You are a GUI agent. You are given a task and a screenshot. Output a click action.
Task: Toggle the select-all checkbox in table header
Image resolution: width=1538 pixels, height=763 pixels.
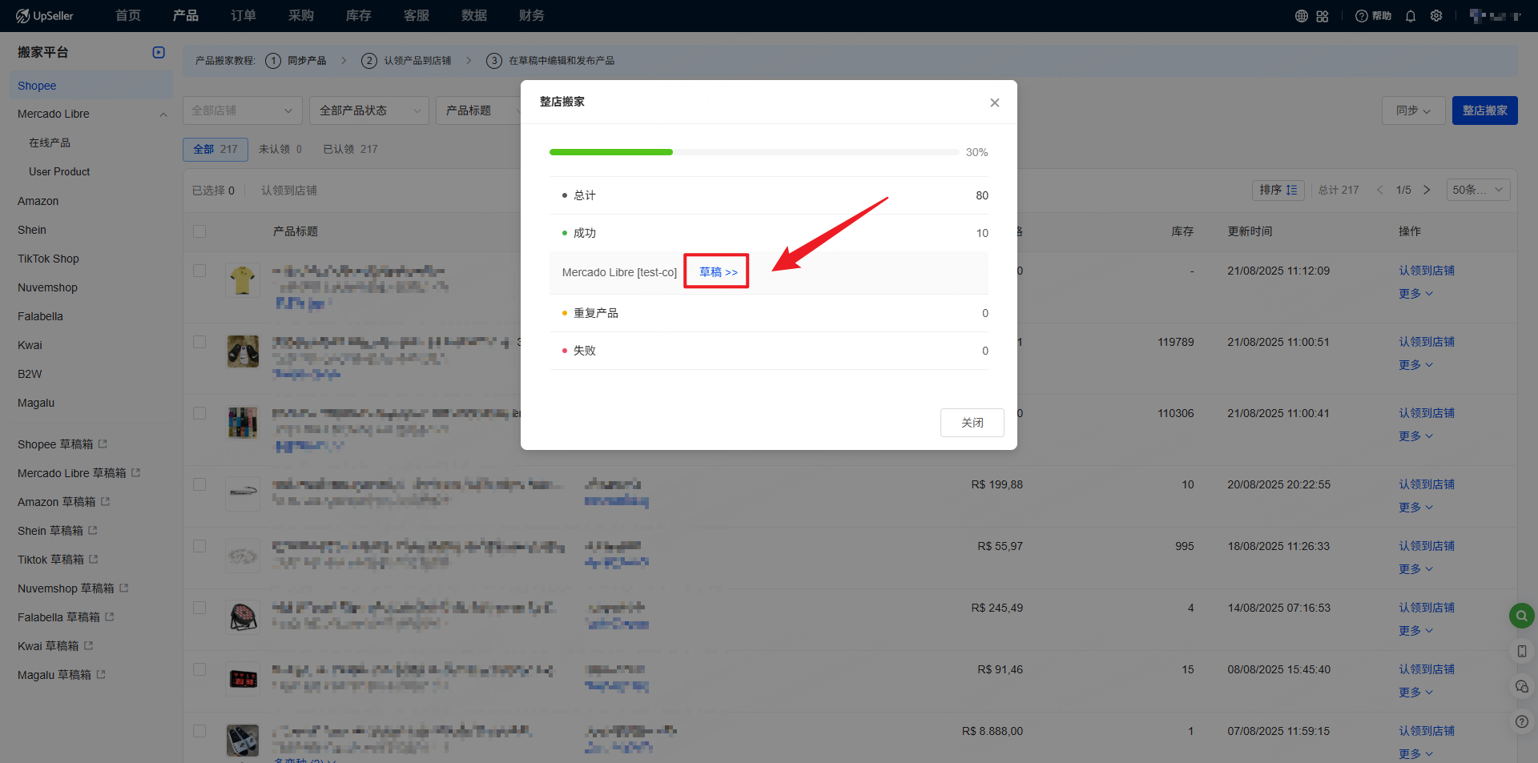click(x=199, y=231)
